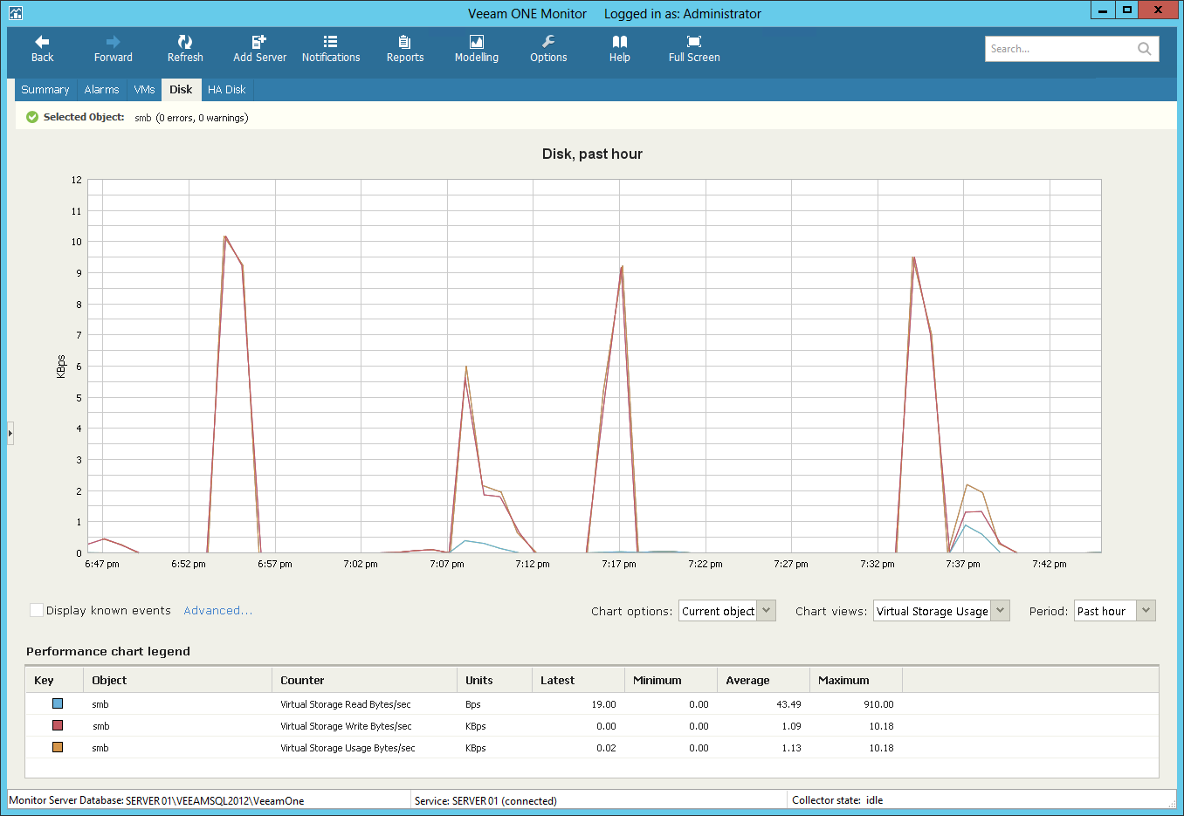The width and height of the screenshot is (1184, 816).
Task: Click the search magnifier icon
Action: coord(1144,49)
